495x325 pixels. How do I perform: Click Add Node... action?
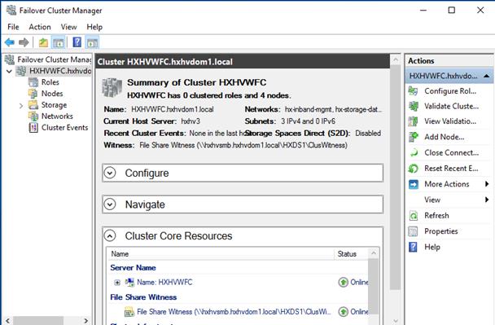tap(444, 137)
